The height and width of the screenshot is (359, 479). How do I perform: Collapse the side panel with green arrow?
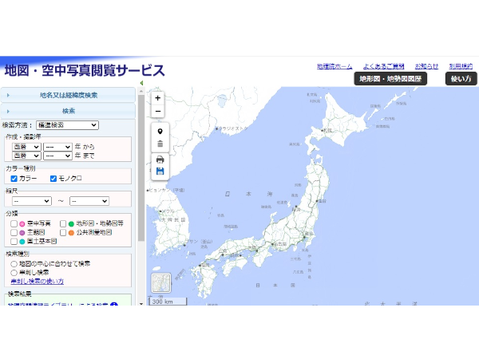point(141,83)
